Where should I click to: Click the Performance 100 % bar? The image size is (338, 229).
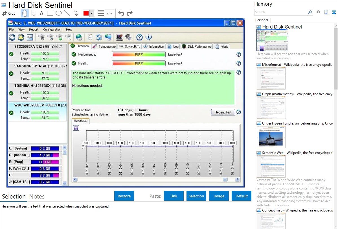pyautogui.click(x=139, y=54)
